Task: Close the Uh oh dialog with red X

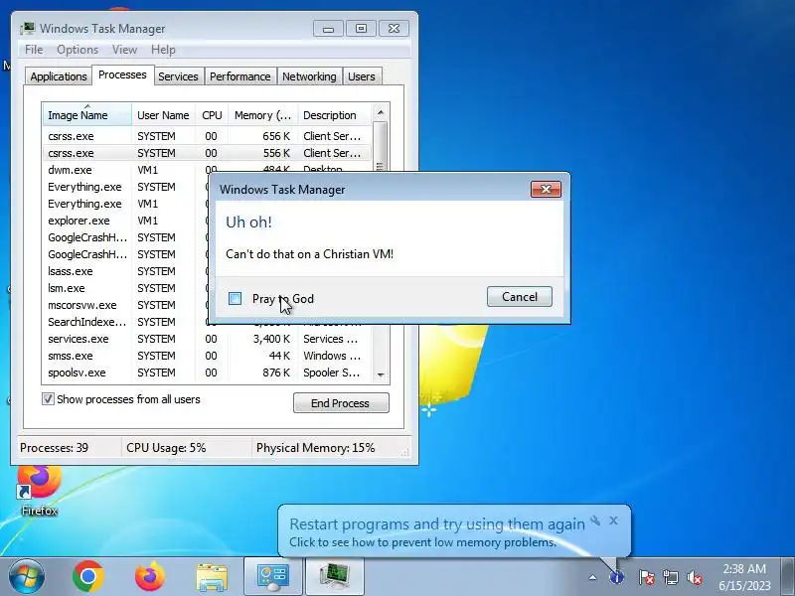Action: point(546,189)
